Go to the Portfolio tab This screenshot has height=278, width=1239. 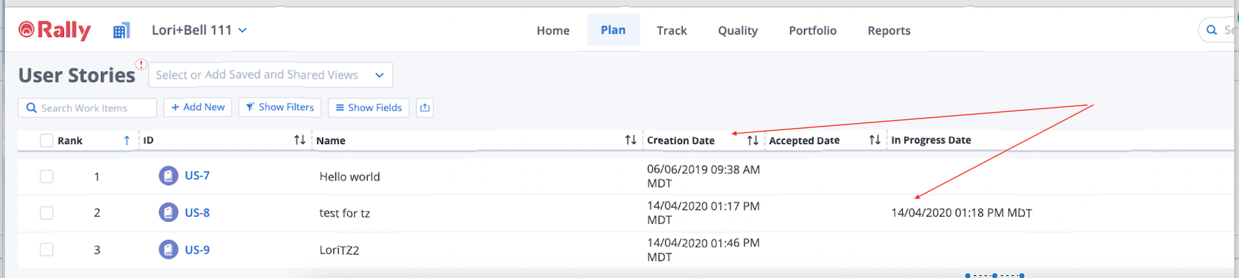point(812,30)
